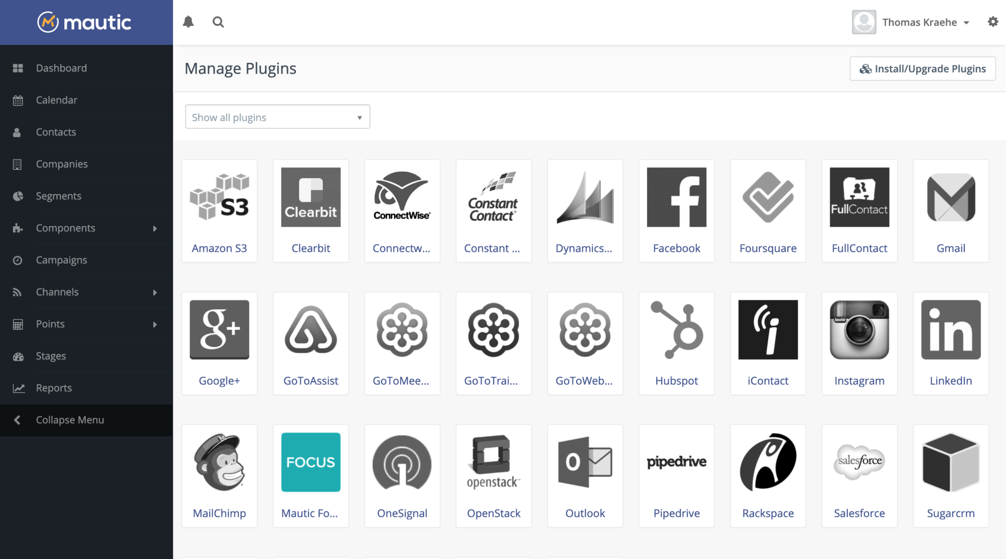
Task: Expand the Components menu
Action: [86, 228]
